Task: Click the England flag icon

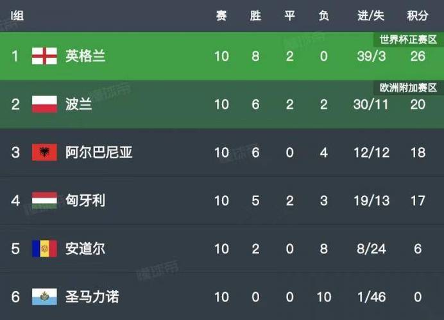Action: point(44,56)
